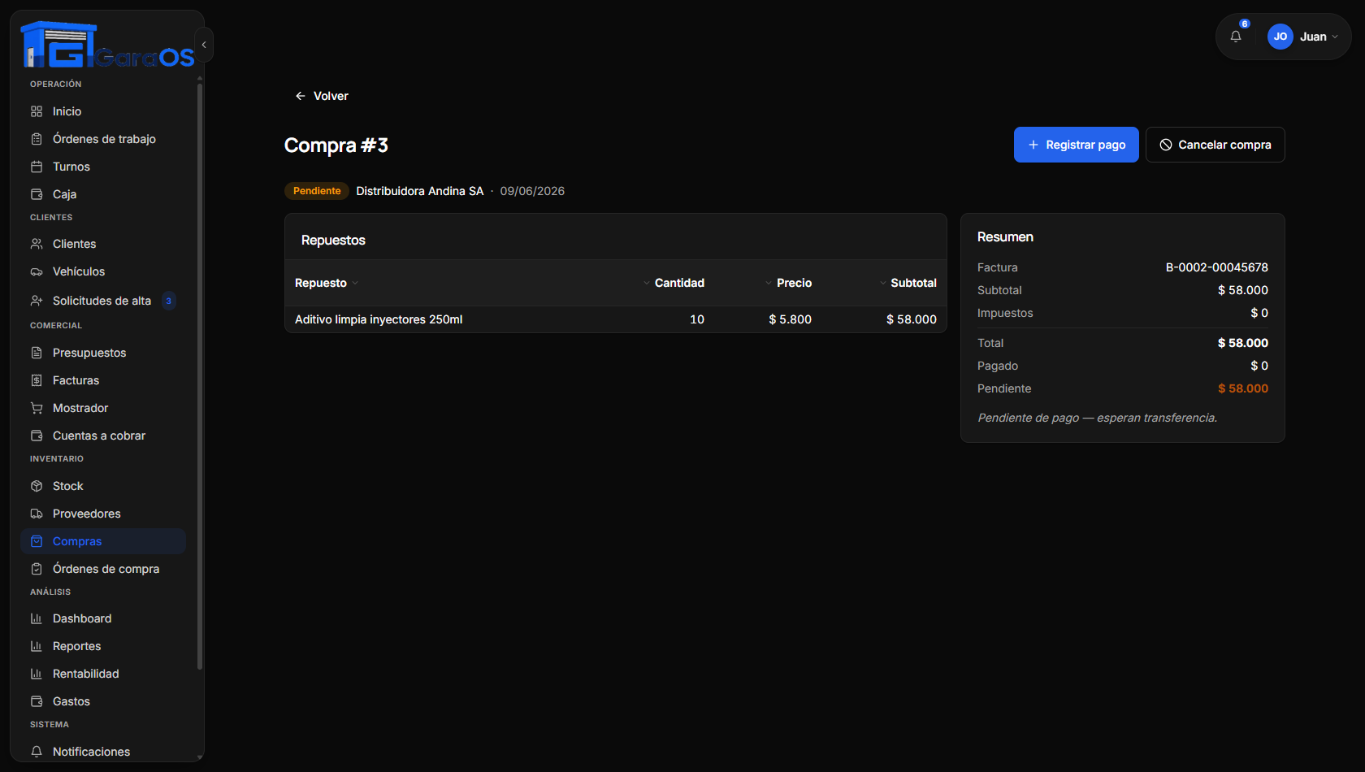Click the Órdenes de trabajo clipboard icon

37,139
